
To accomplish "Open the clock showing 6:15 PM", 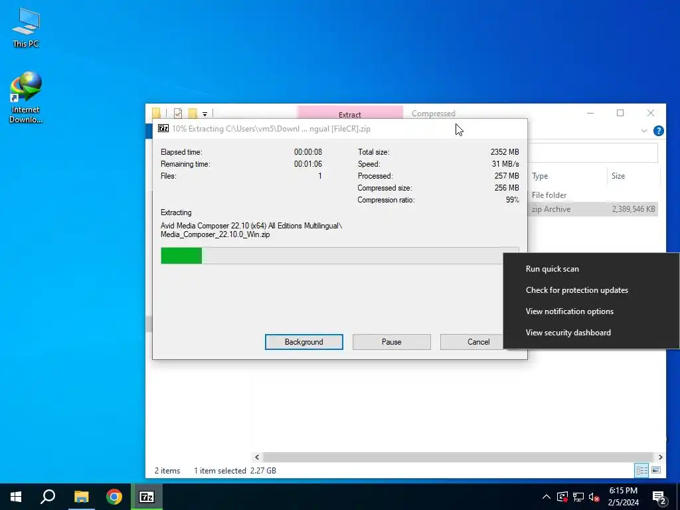I will 623,497.
